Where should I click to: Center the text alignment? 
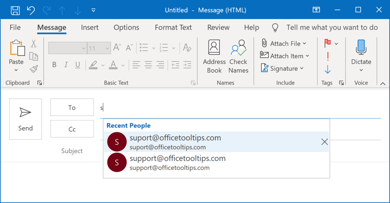148,65
